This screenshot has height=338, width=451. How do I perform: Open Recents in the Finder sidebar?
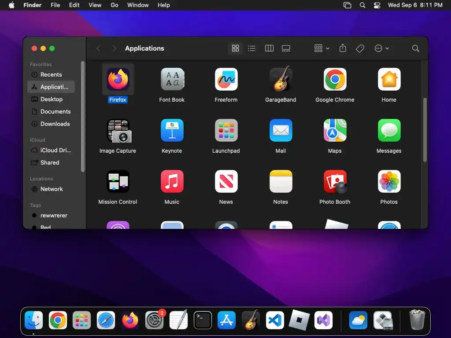51,75
